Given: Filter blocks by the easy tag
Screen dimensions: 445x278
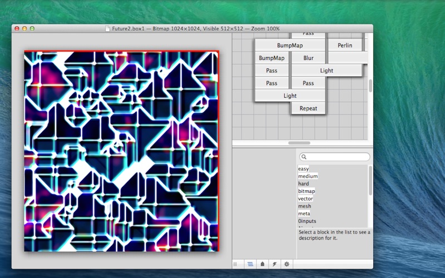Looking at the screenshot, I should pyautogui.click(x=303, y=169).
